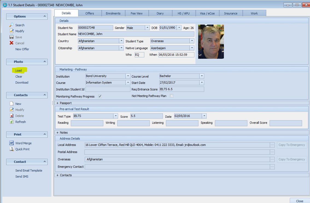The image size is (310, 203).
Task: Uncheck Monitoring Pathway Progress checkbox
Action: tap(100, 96)
